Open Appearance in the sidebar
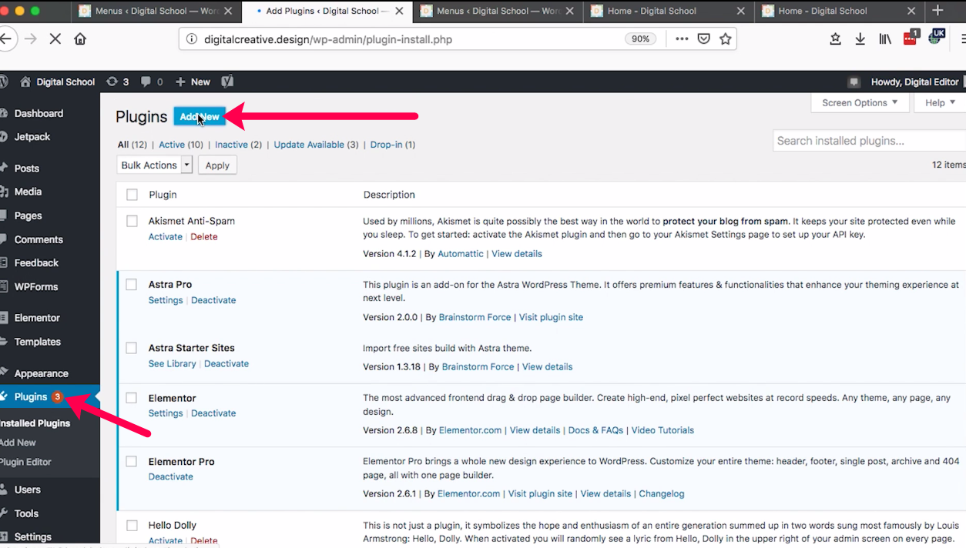 (41, 373)
